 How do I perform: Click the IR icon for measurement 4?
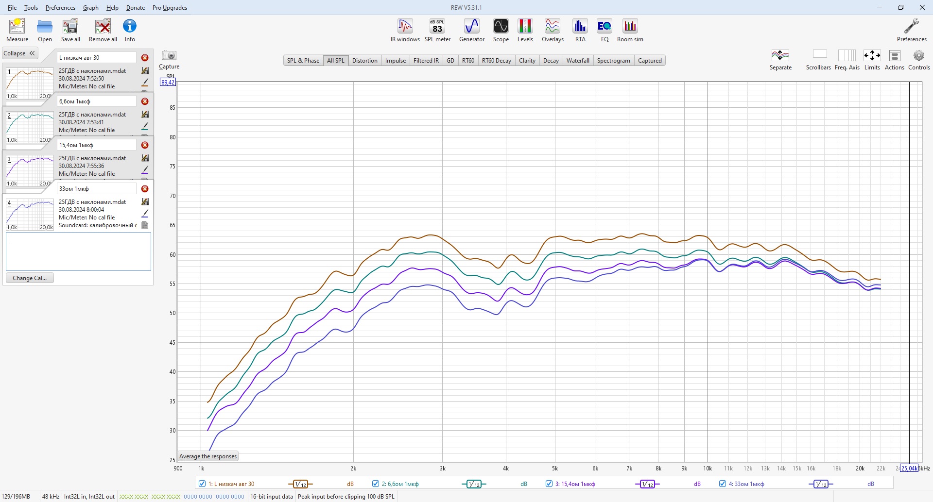(x=145, y=202)
